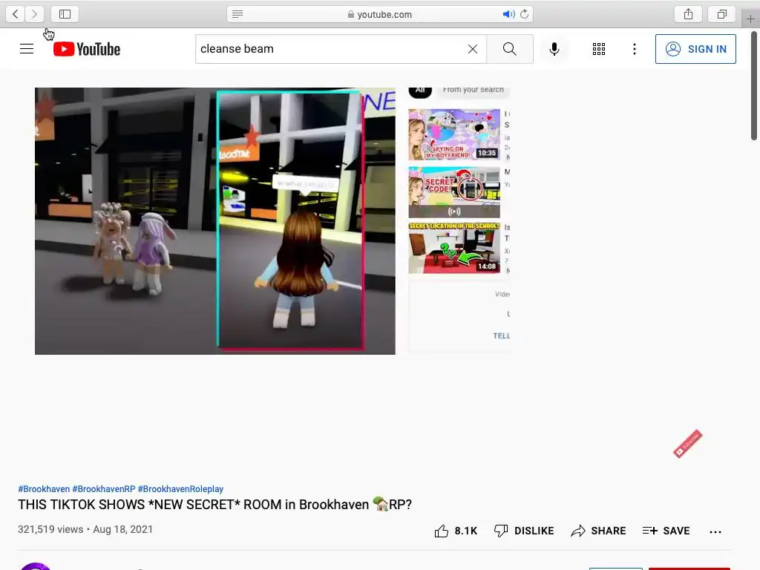760x570 pixels.
Task: Show the tab overview
Action: point(721,14)
